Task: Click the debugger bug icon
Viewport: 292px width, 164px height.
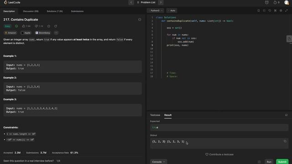Action: point(259,162)
